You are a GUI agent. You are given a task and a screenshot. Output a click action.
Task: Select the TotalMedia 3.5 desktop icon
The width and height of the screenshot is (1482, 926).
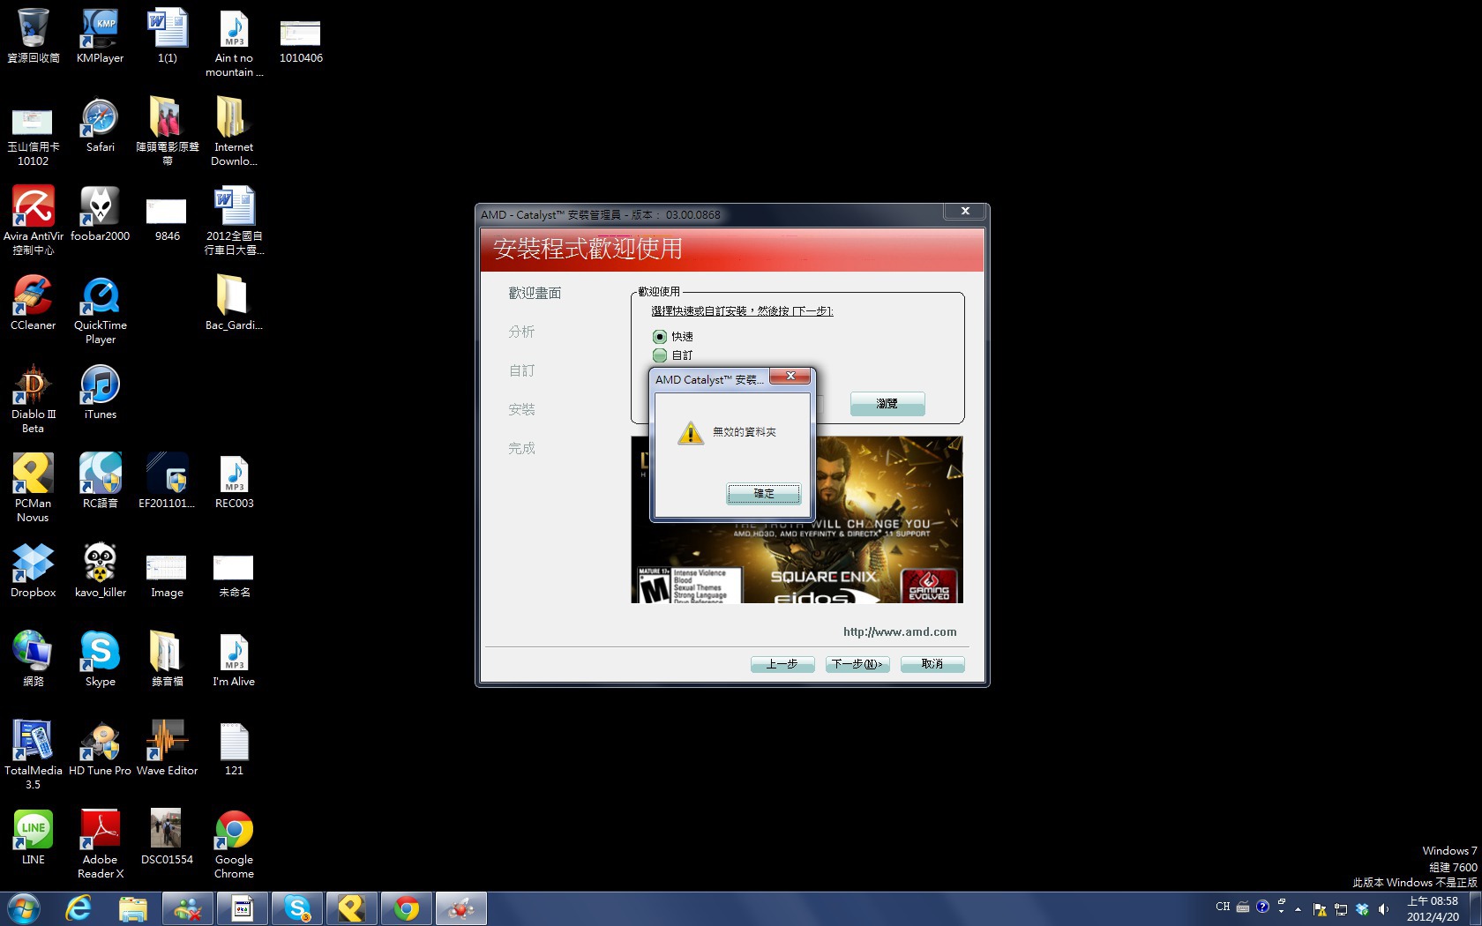pos(34,756)
